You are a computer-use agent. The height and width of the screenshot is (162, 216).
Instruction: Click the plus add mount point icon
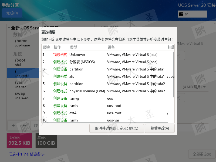(13, 126)
